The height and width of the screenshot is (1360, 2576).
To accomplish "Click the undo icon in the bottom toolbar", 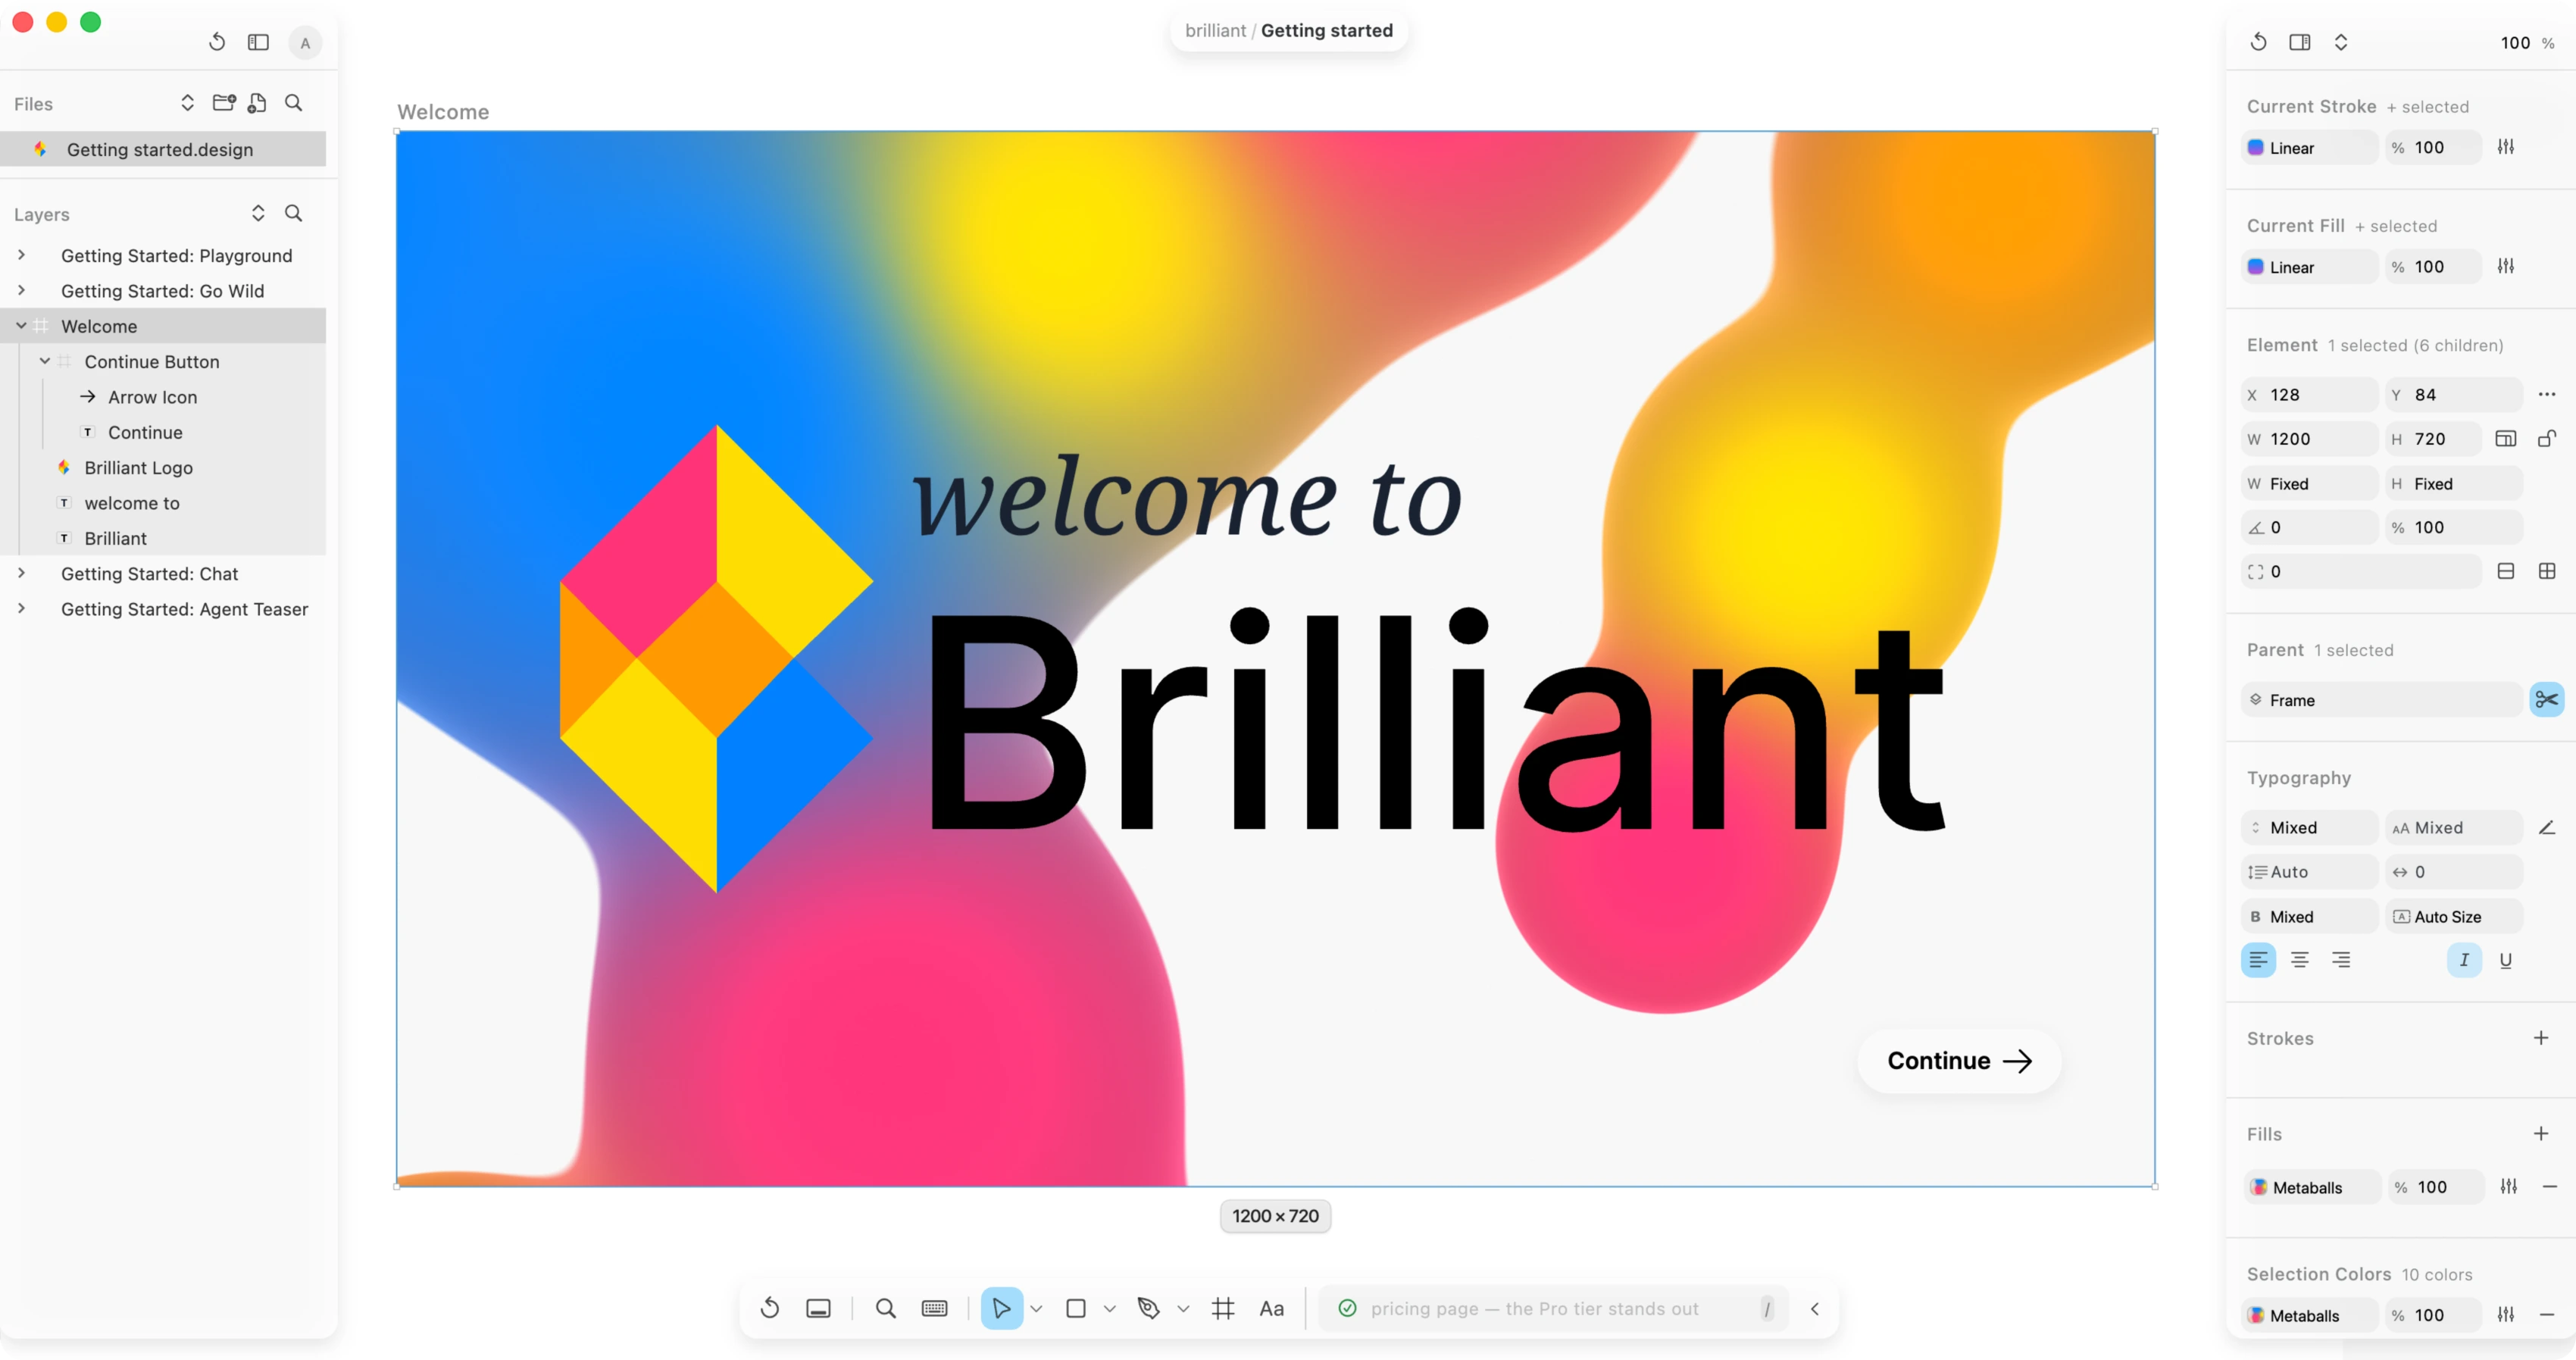I will [x=770, y=1308].
